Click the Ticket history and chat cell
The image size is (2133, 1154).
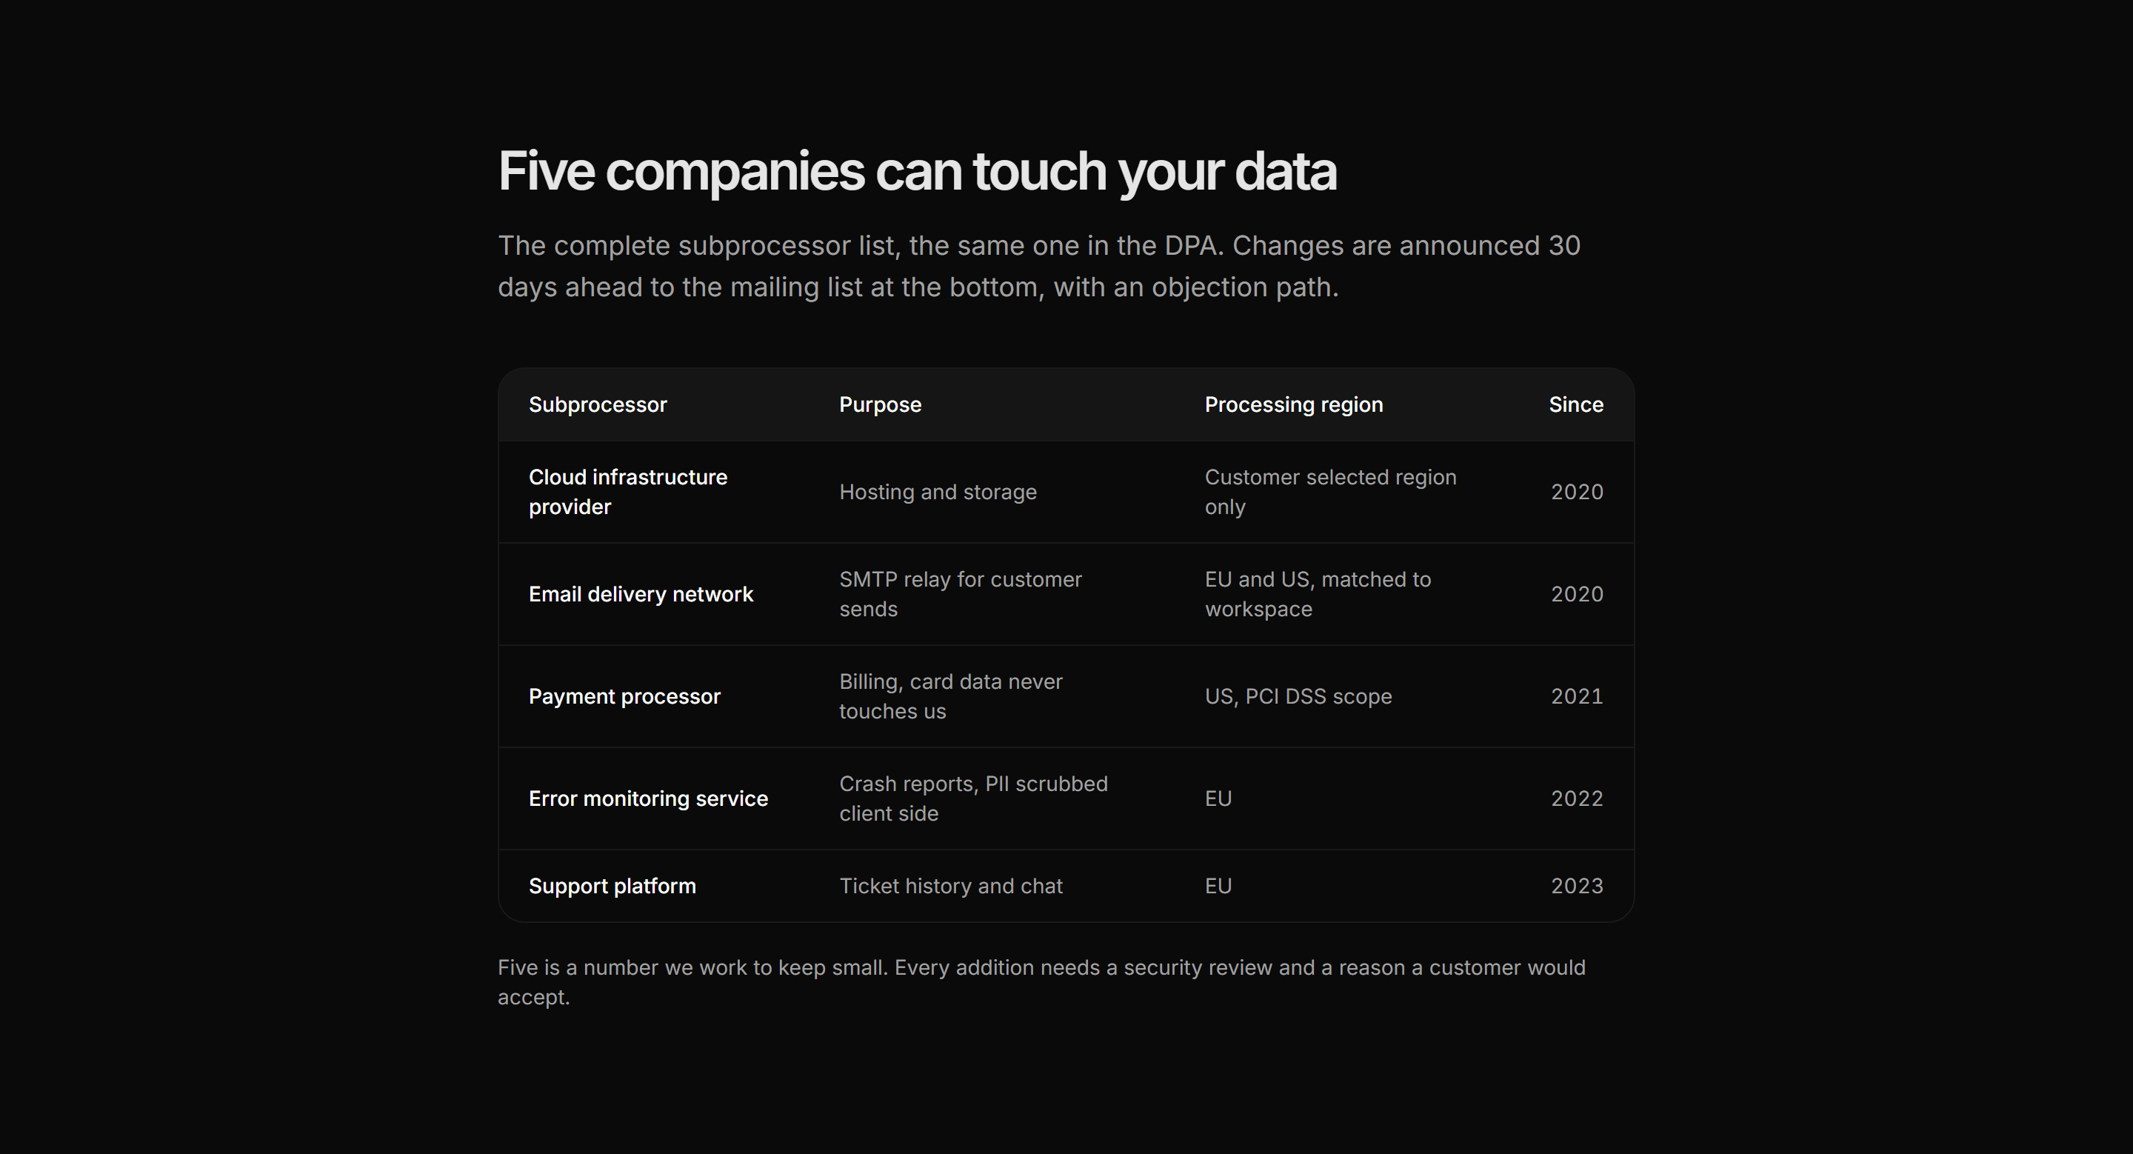[950, 886]
